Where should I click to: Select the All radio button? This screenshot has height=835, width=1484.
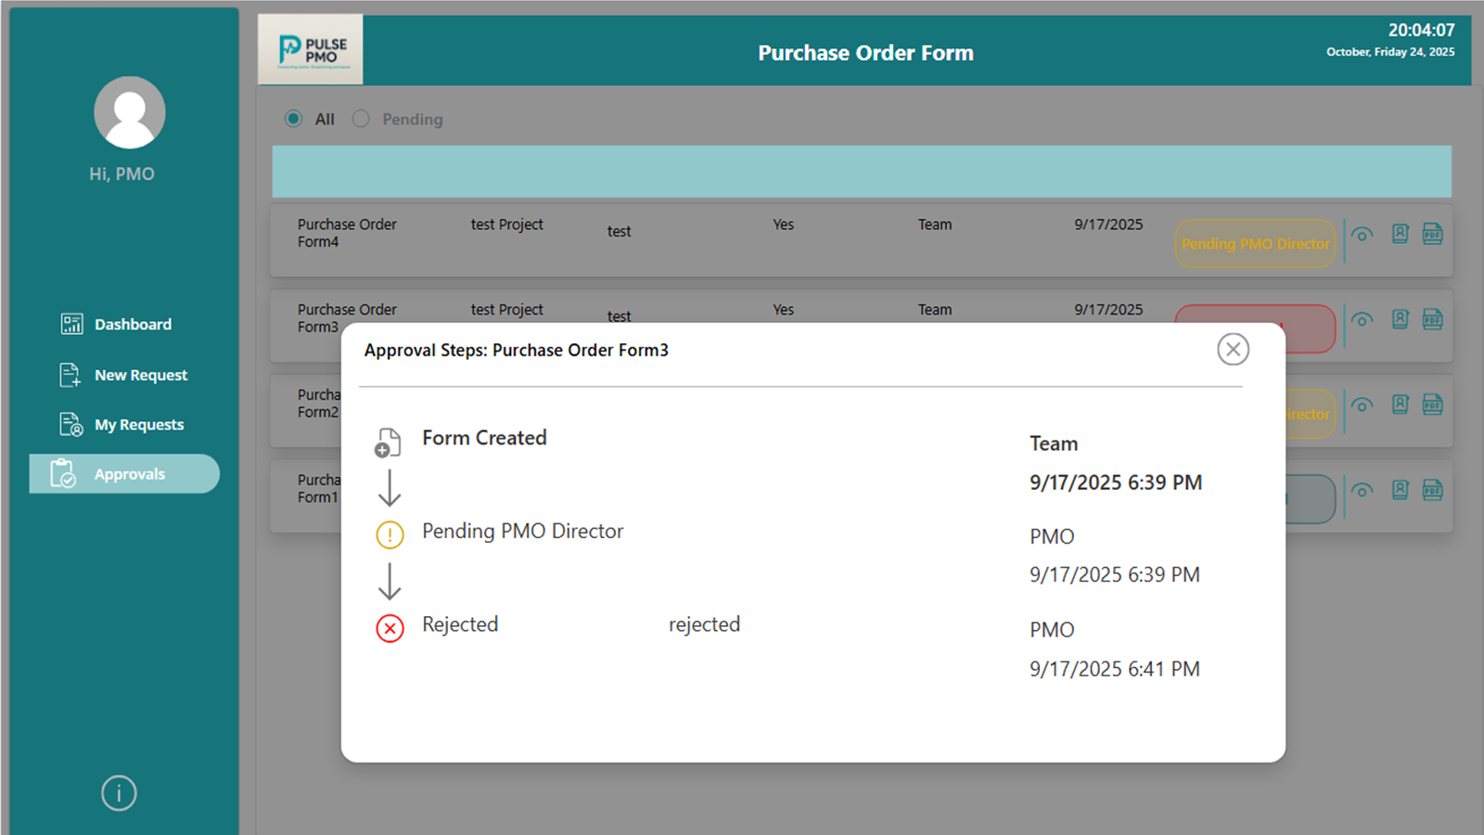[x=294, y=119]
